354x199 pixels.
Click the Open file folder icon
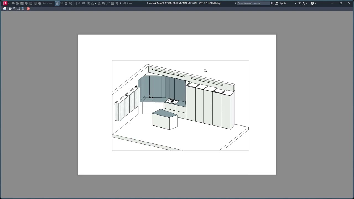[x=17, y=3]
